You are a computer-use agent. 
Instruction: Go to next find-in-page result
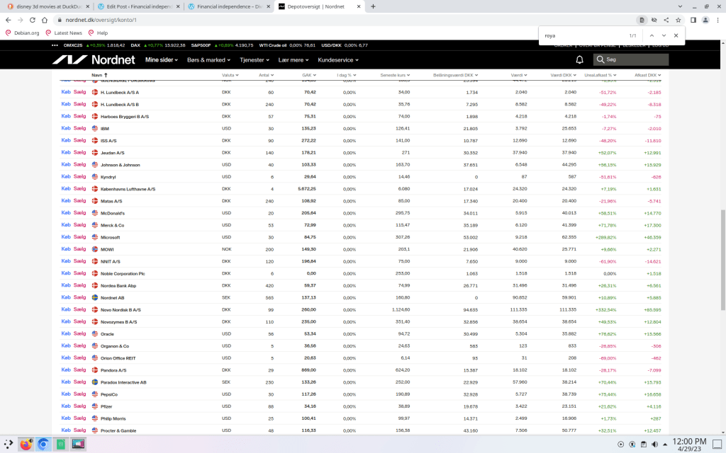(x=664, y=35)
